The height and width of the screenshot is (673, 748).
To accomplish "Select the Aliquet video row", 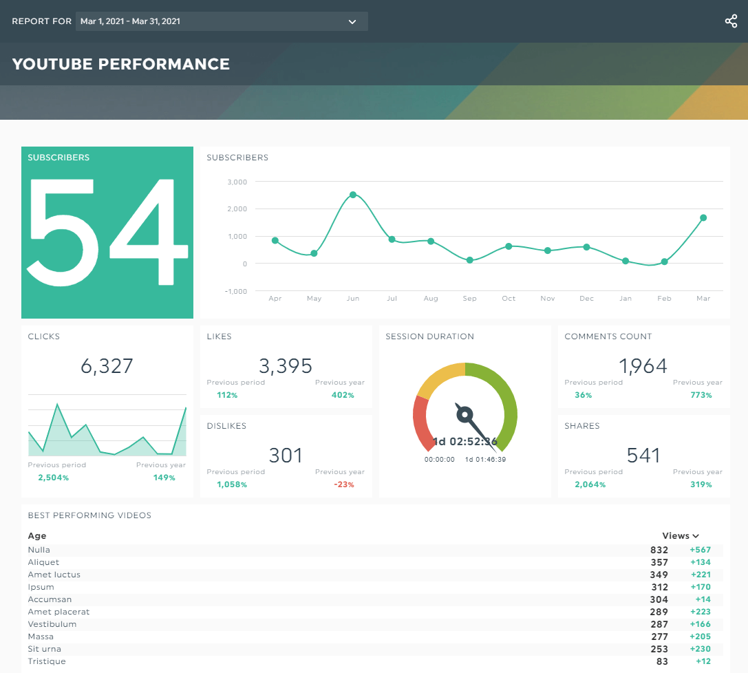I will [x=376, y=562].
